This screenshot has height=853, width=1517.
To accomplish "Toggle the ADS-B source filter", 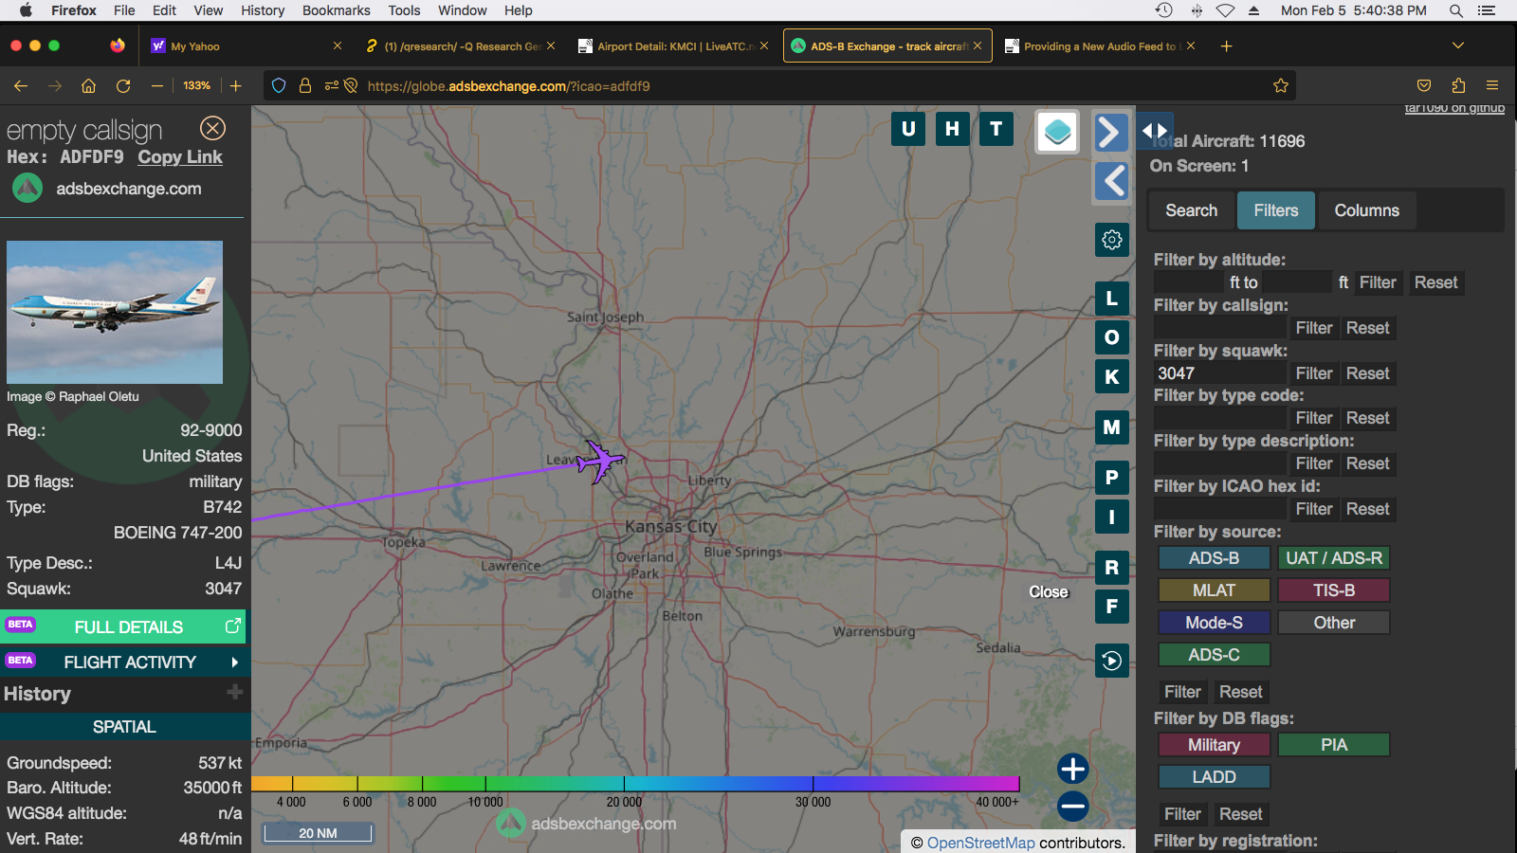I will click(1214, 558).
